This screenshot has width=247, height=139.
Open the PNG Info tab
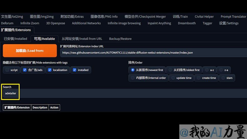pos(104,17)
